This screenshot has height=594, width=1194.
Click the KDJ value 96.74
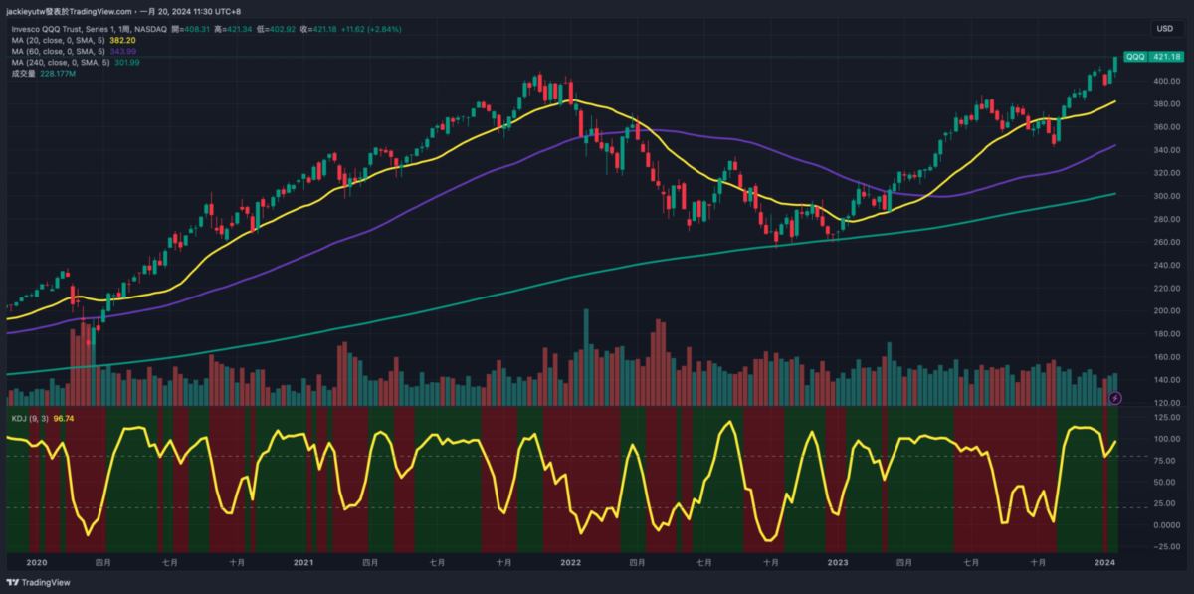[x=62, y=418]
